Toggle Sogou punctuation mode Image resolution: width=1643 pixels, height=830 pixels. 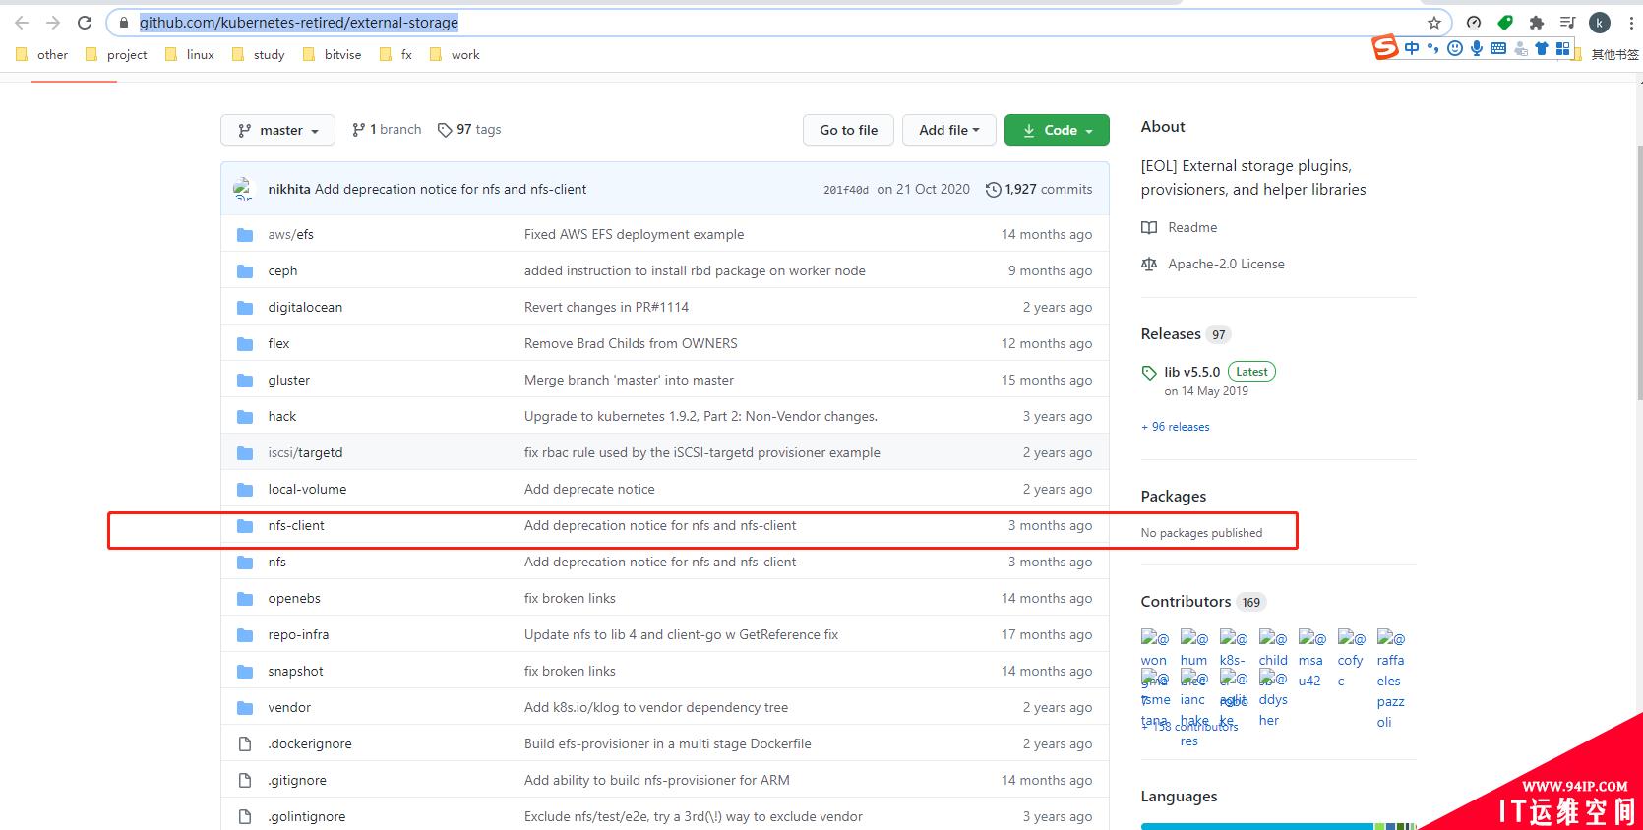click(1433, 48)
